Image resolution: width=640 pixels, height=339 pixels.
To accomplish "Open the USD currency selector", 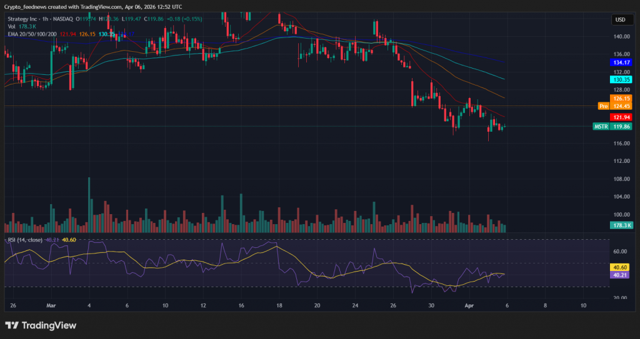I will point(620,19).
